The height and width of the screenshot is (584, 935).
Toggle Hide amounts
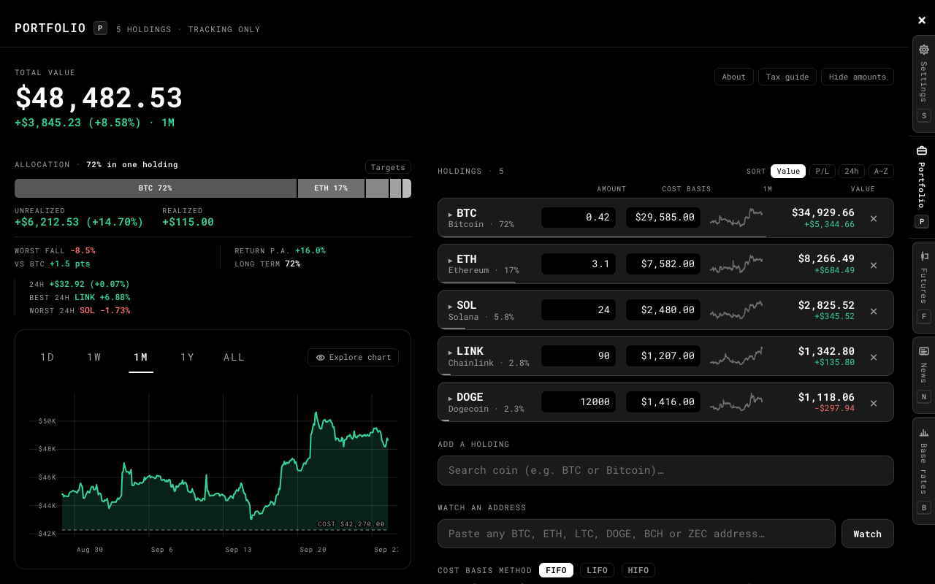pyautogui.click(x=858, y=77)
